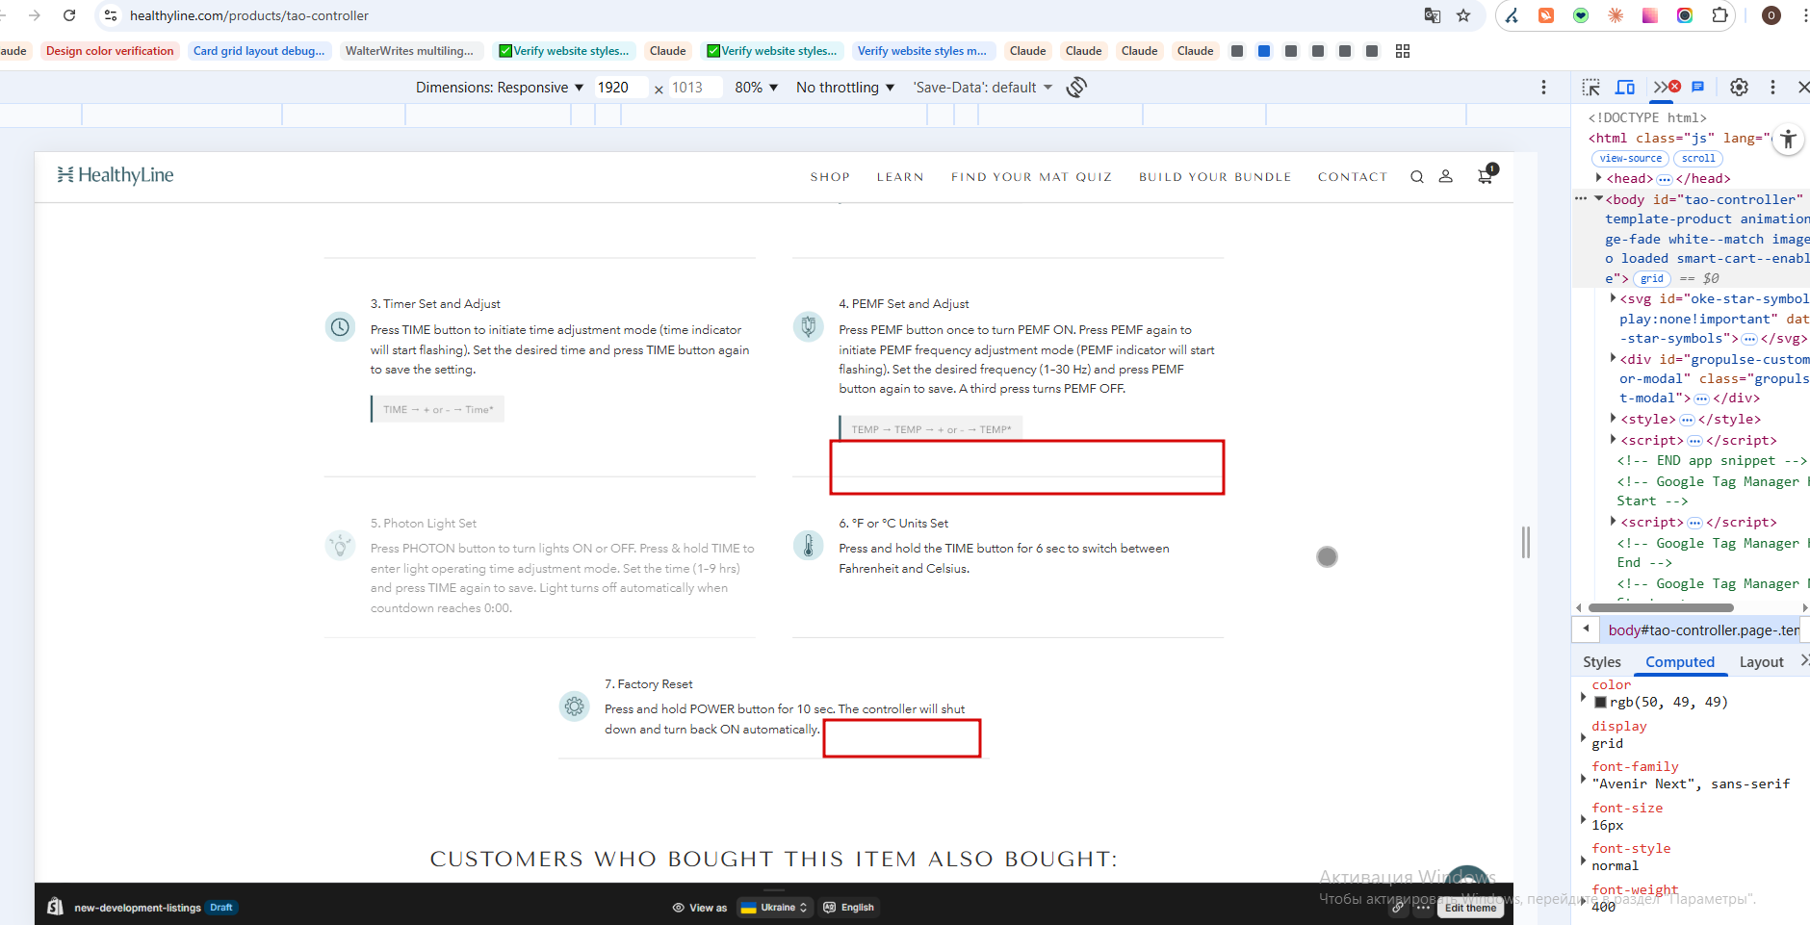
Task: Click the scroll badge on html element
Action: 1698,159
